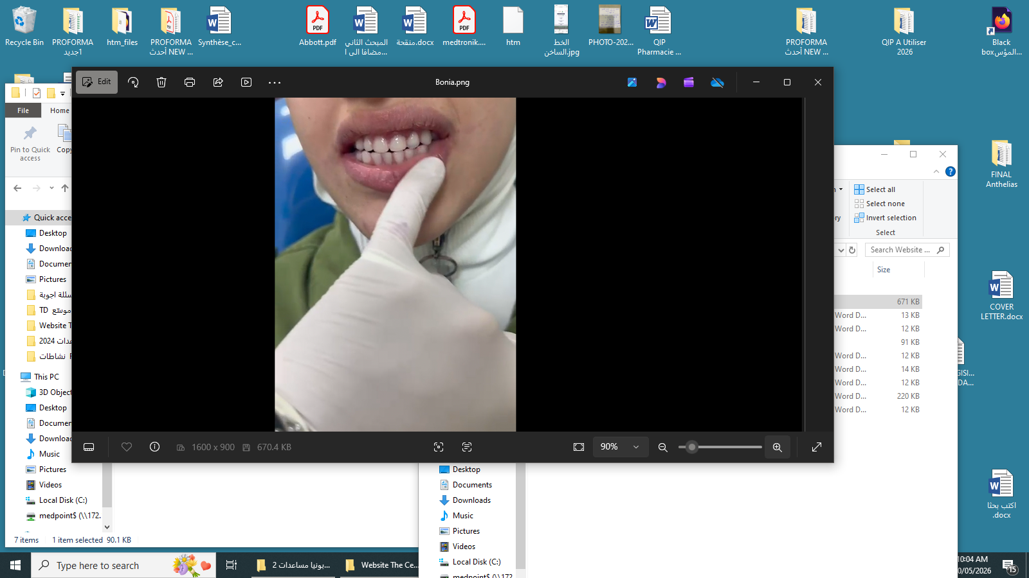The height and width of the screenshot is (578, 1029).
Task: Open Quick Access Toolbar customize arrow
Action: [x=62, y=94]
